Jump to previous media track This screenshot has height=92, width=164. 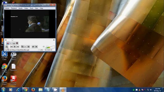[x=12, y=47]
